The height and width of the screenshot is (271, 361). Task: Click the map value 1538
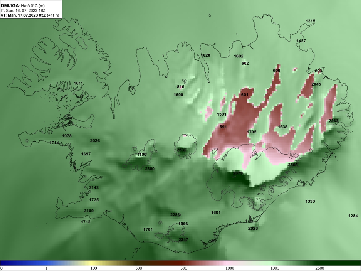(x=283, y=127)
